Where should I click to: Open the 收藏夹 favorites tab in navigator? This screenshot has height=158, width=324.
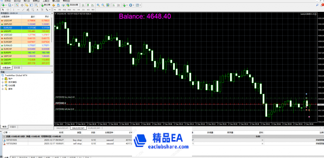pyautogui.click(x=13, y=127)
